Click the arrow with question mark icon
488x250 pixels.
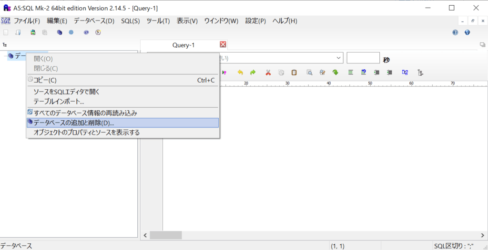pos(224,73)
